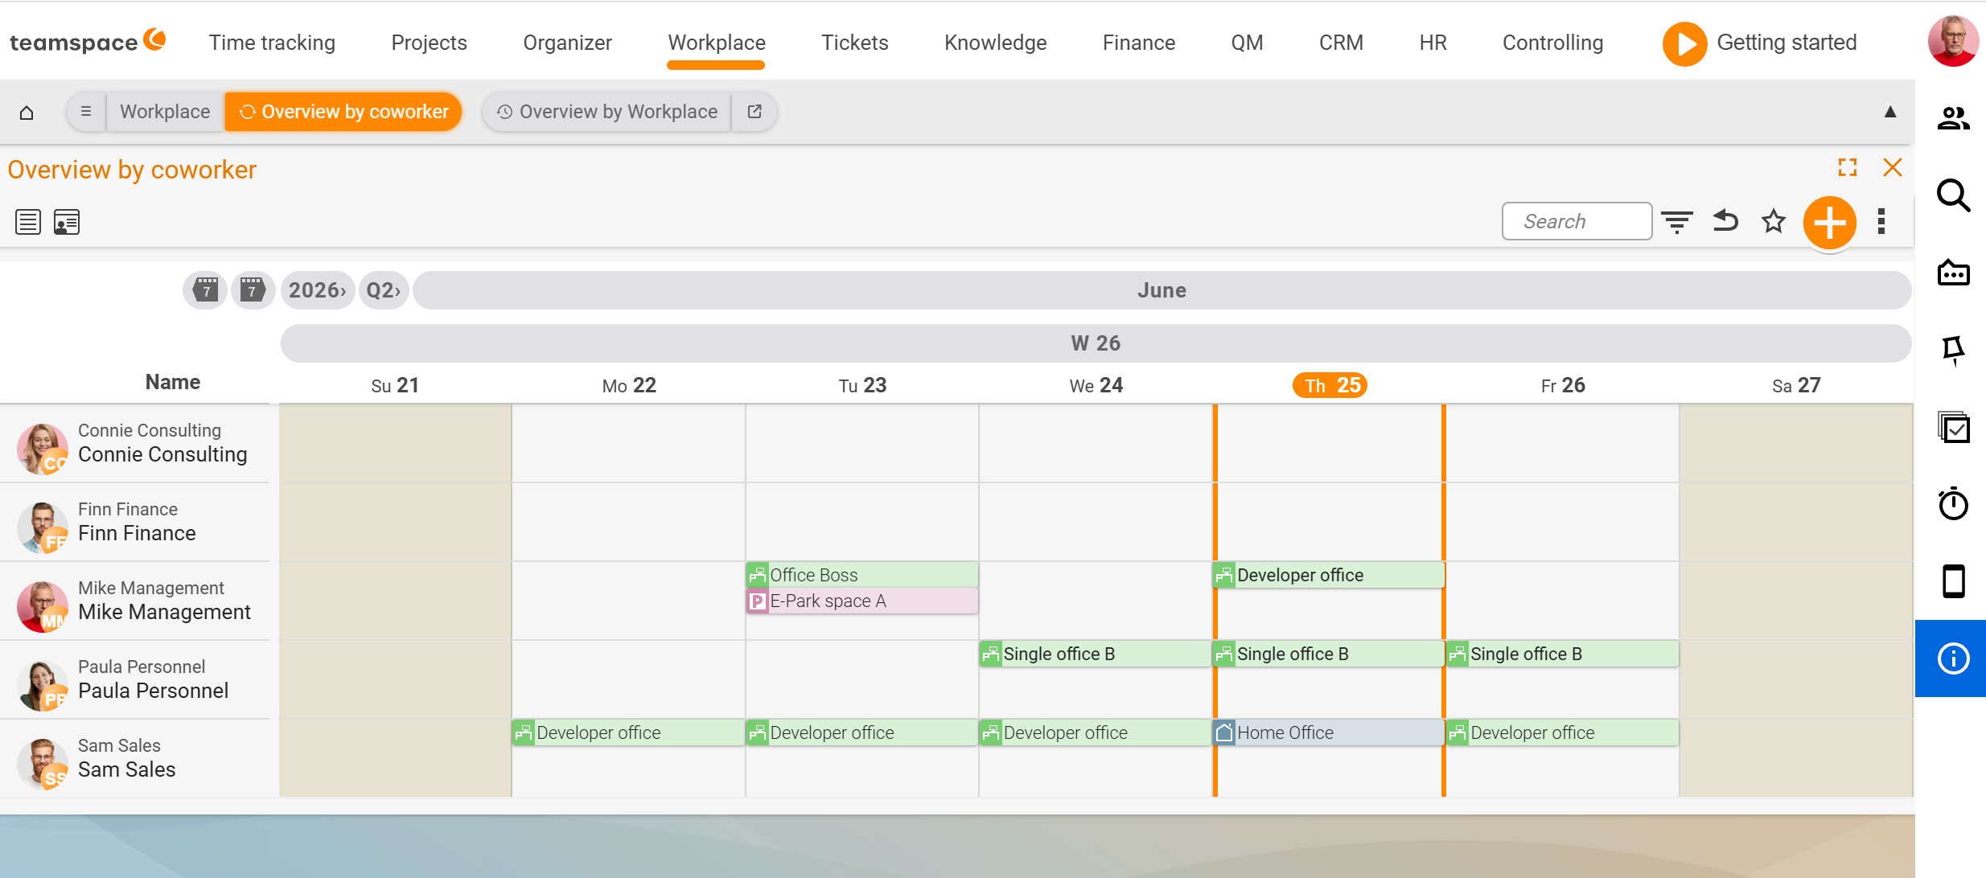Open Paula Personnel's row
This screenshot has height=878, width=1986.
tap(135, 680)
